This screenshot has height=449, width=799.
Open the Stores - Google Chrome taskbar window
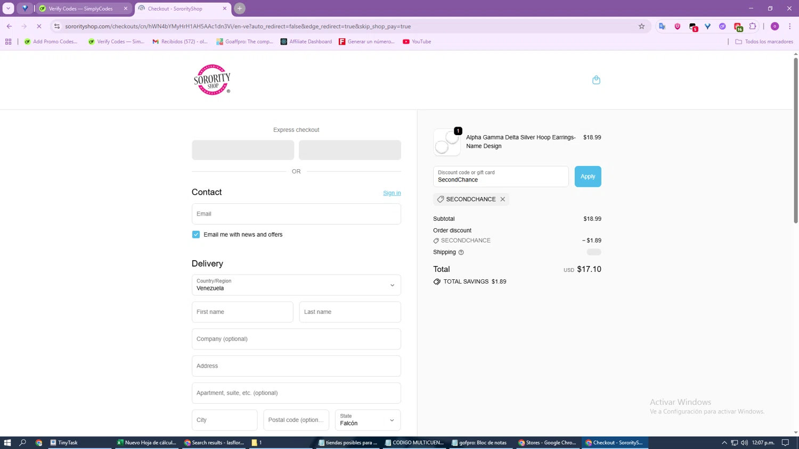(548, 443)
